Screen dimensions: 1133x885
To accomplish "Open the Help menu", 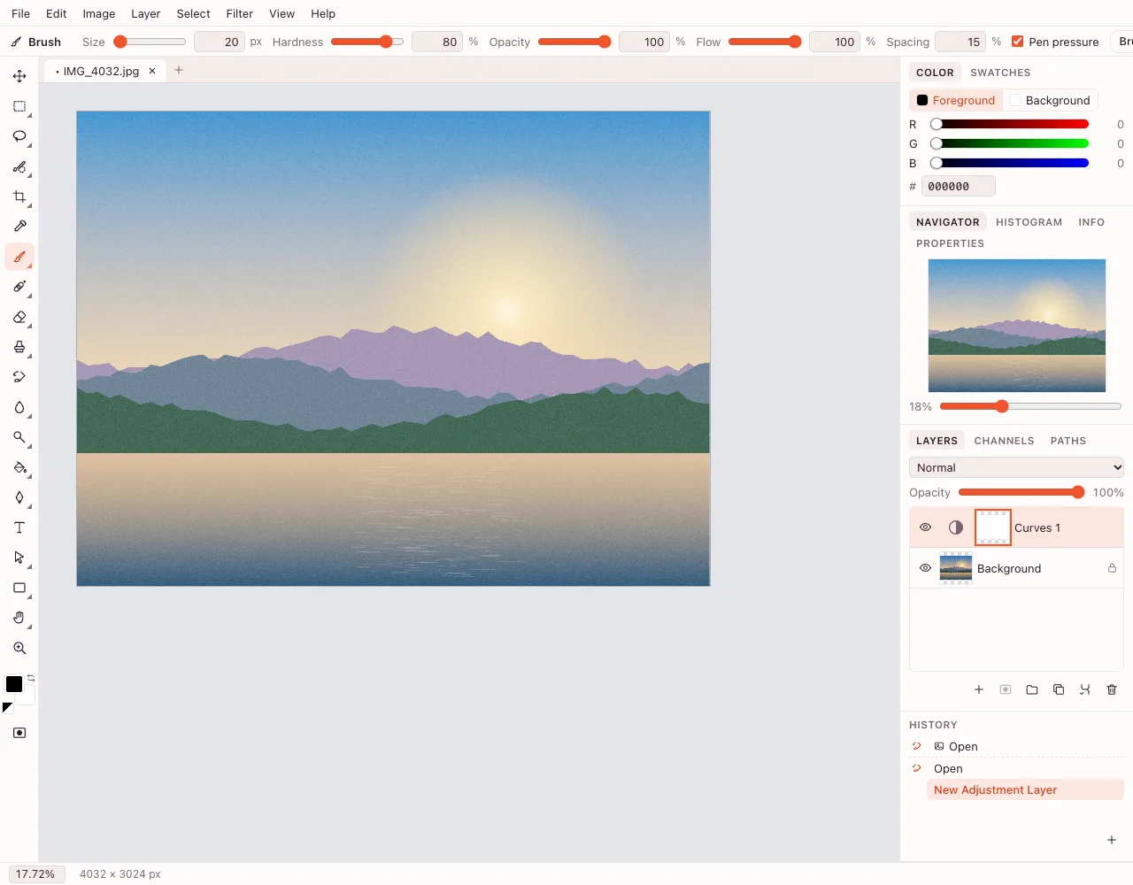I will 323,13.
